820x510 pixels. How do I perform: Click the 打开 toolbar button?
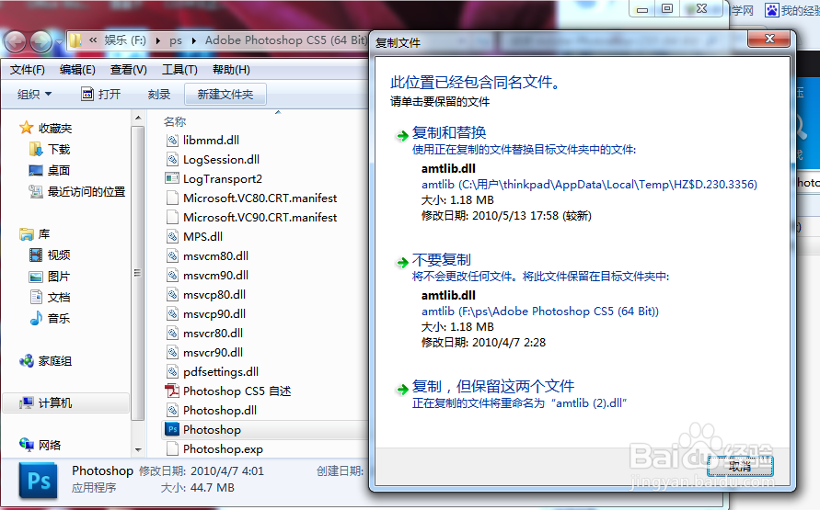click(x=101, y=94)
